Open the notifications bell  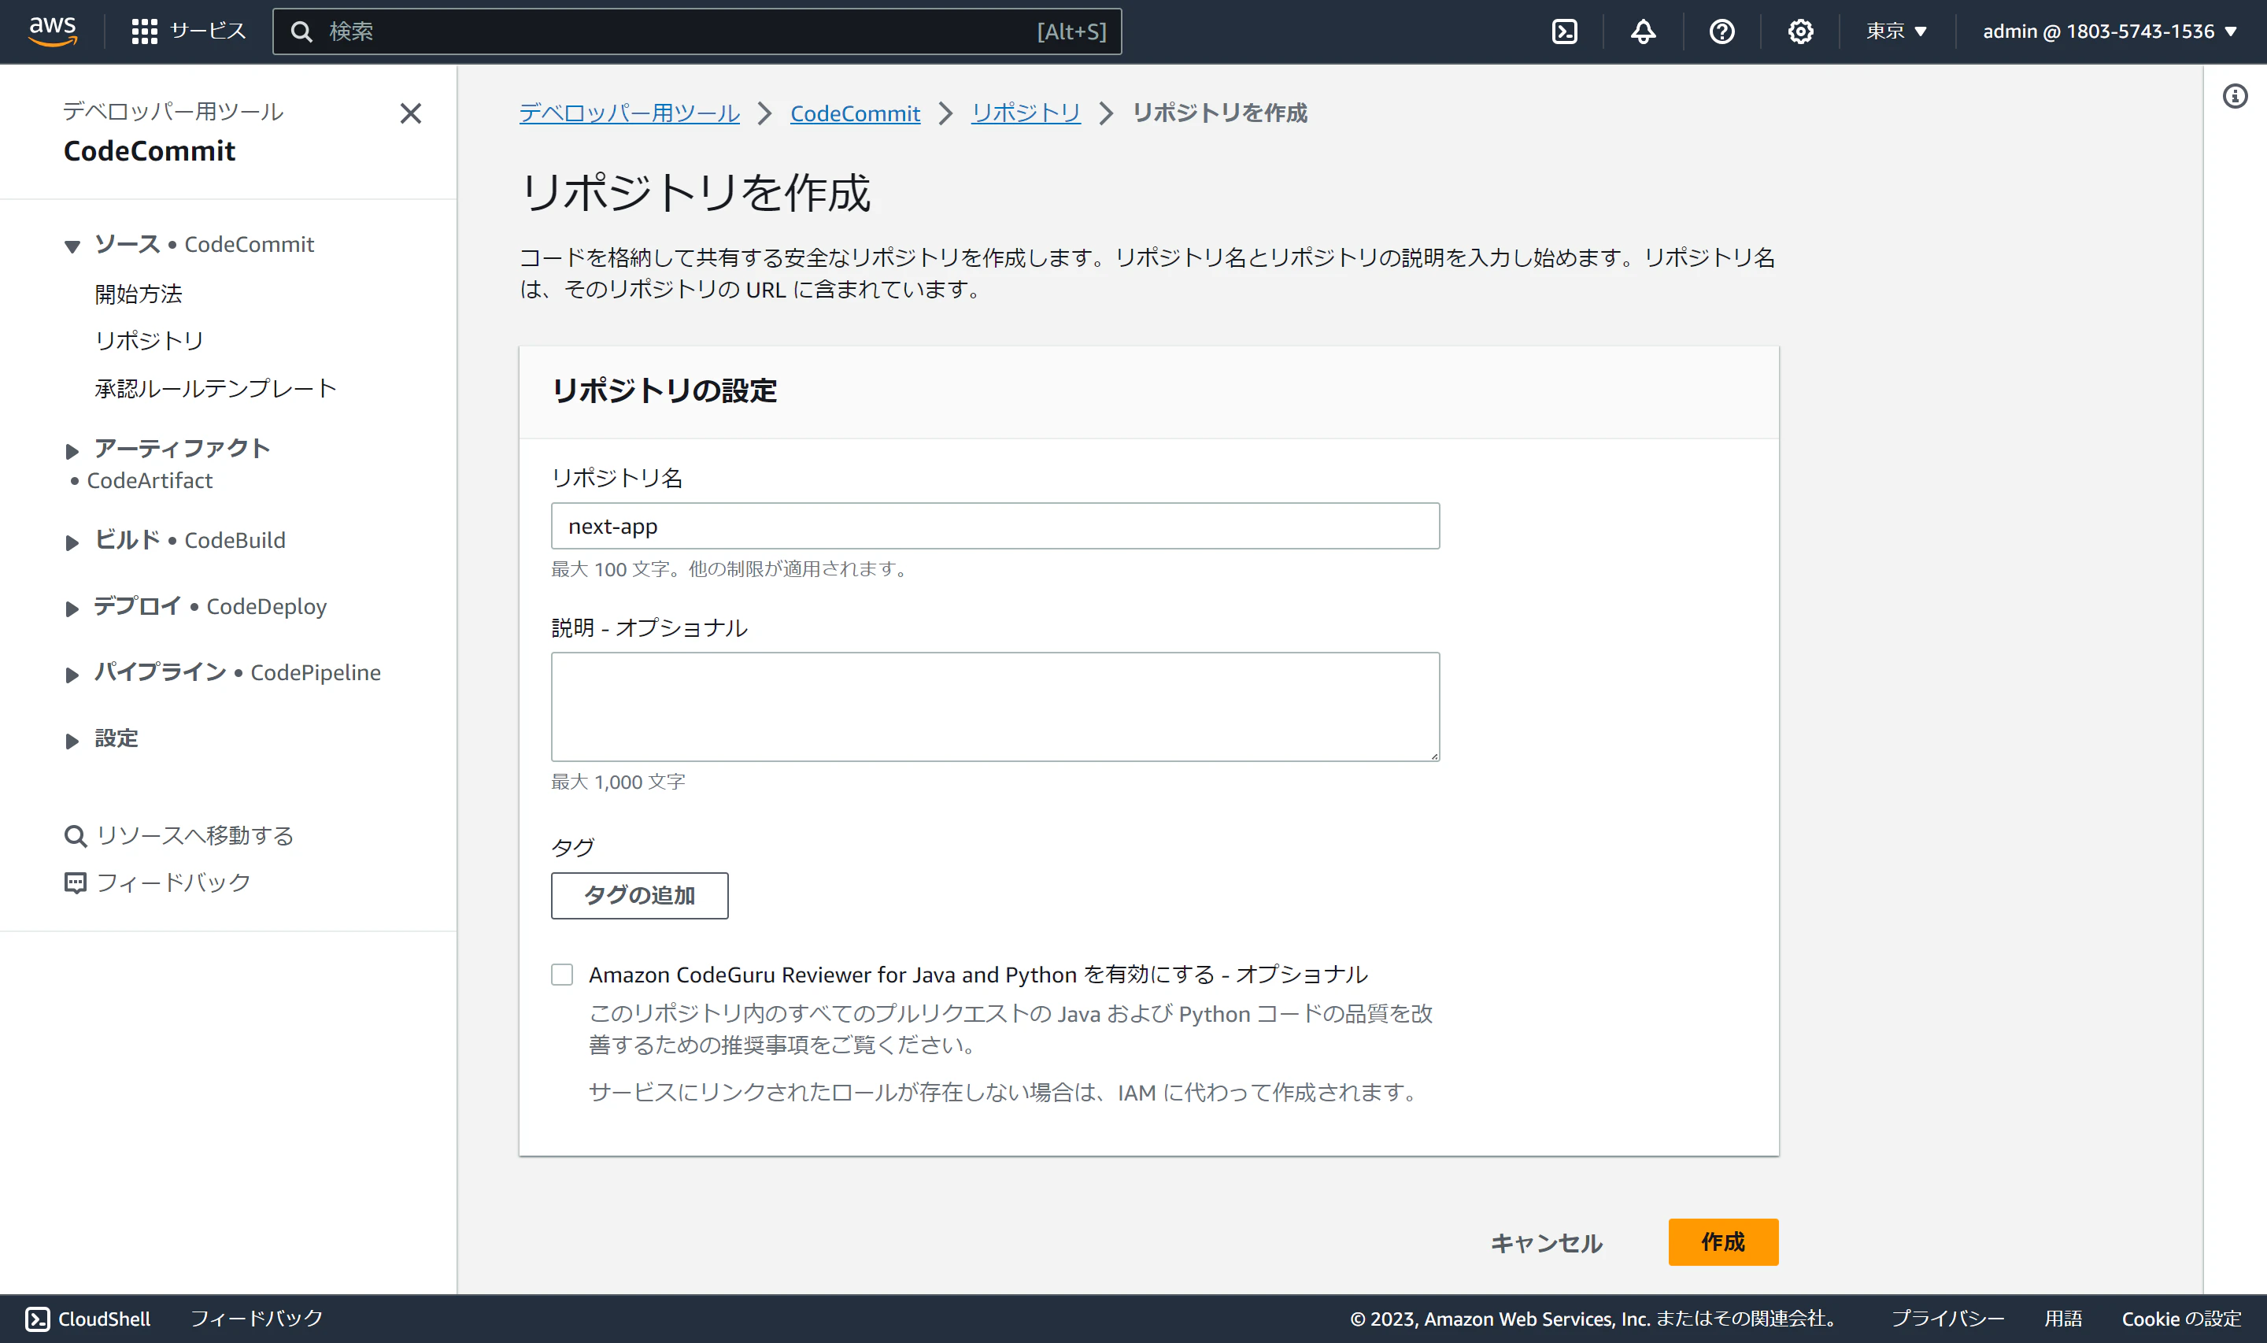tap(1643, 31)
